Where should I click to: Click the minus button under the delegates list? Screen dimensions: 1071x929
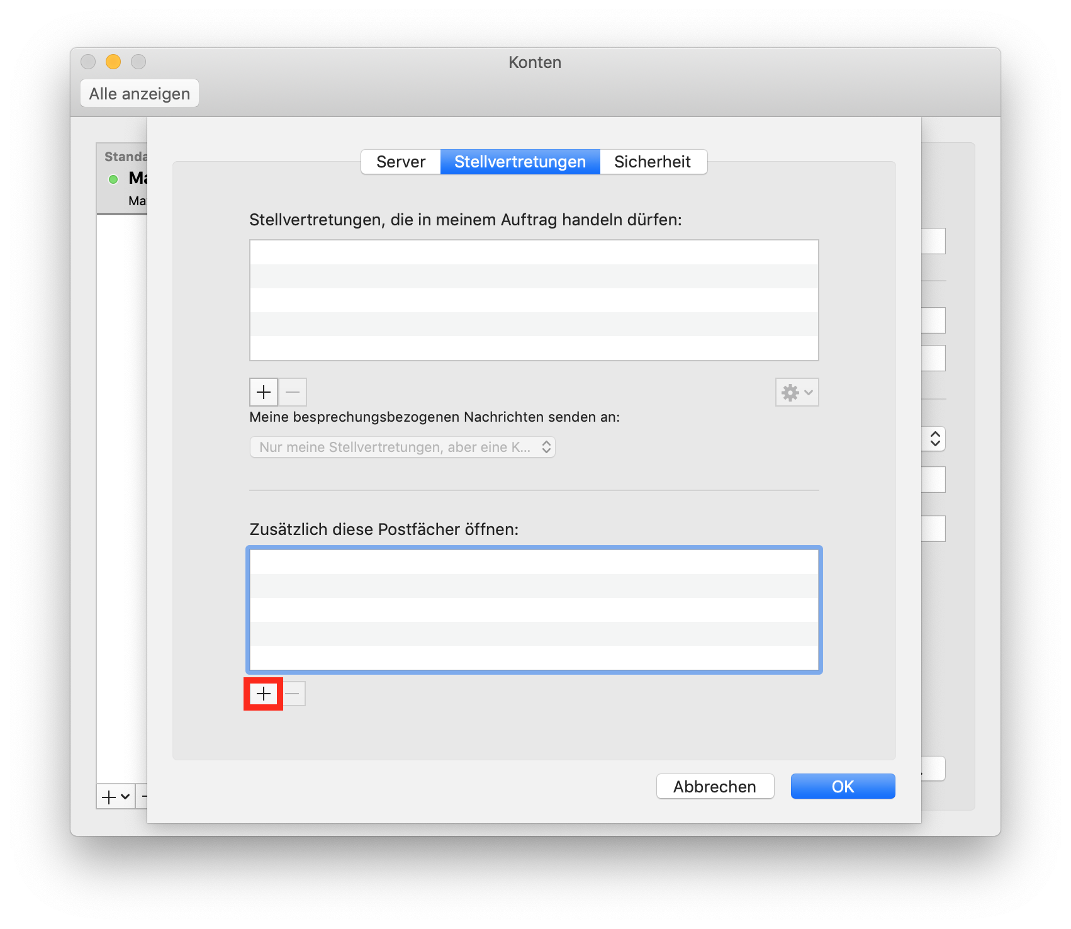click(293, 392)
